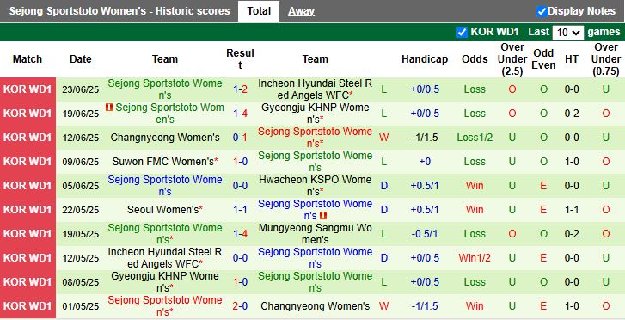
Task: Click the 1-2 score on 23/06/25
Action: click(x=241, y=89)
